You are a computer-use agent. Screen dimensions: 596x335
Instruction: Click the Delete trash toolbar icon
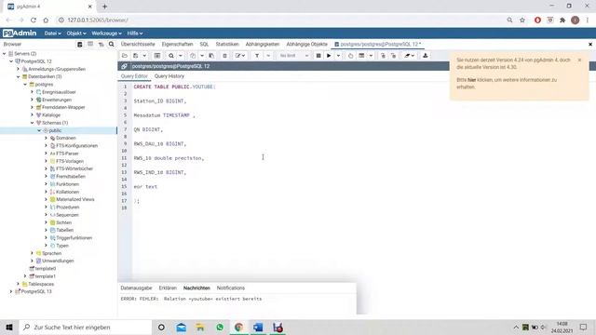tap(224, 56)
